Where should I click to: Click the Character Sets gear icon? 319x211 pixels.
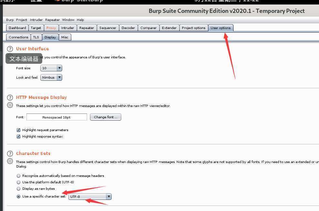[10, 161]
